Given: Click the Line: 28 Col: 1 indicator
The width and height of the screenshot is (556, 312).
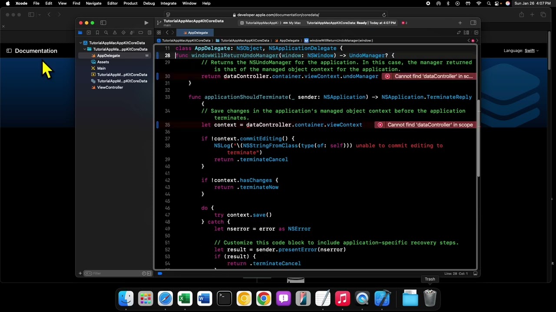Looking at the screenshot, I should tap(456, 273).
